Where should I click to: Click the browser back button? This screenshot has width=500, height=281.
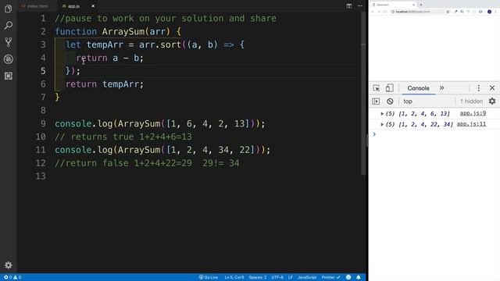[373, 12]
